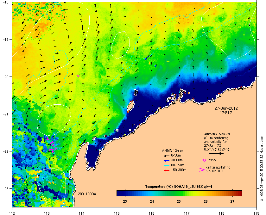Click the longitude axis label 116
The image size is (266, 215).
click(152, 213)
